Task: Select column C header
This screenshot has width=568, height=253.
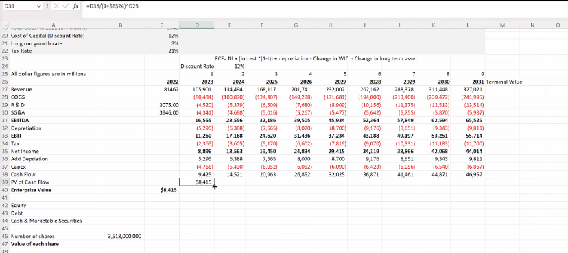Action: pos(162,25)
